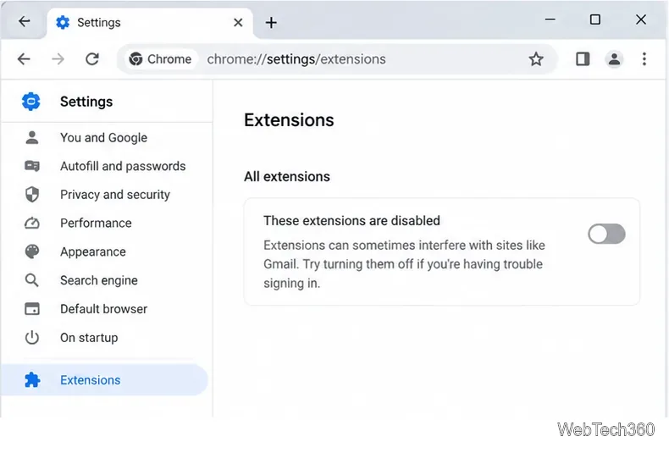
Task: Click the puzzle piece Extensions icon
Action: (x=32, y=379)
